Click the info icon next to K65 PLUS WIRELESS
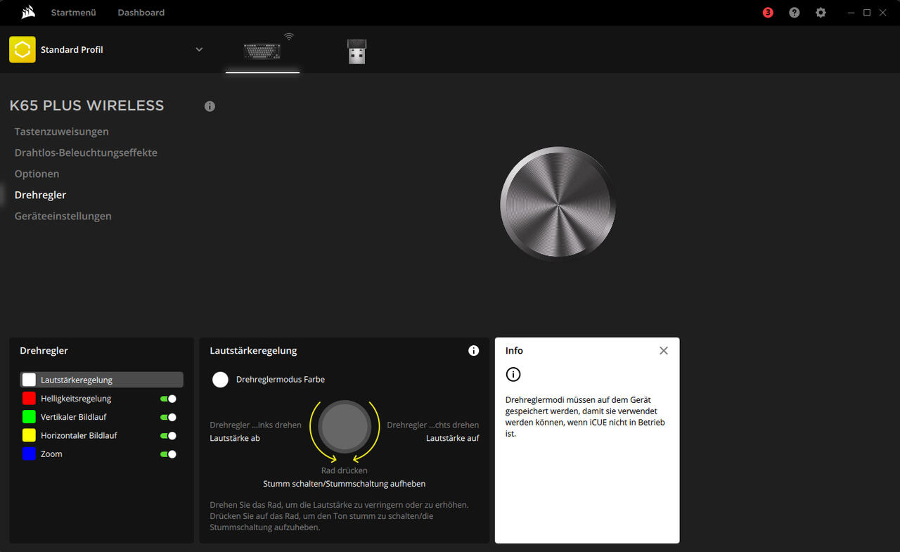Viewport: 900px width, 552px height. coord(210,106)
